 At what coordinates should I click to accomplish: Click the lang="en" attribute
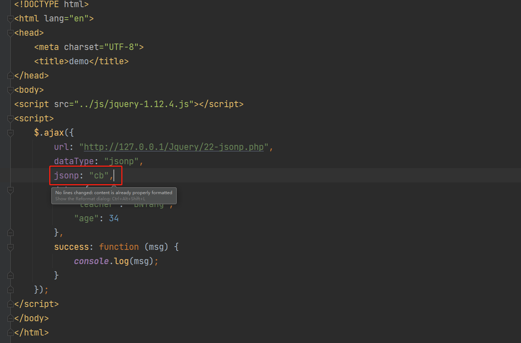click(x=66, y=19)
